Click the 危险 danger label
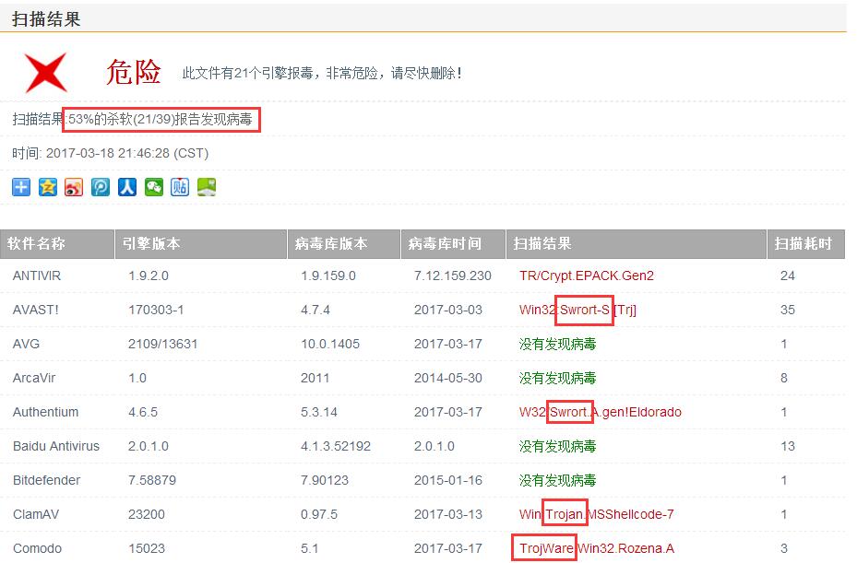 coord(134,72)
